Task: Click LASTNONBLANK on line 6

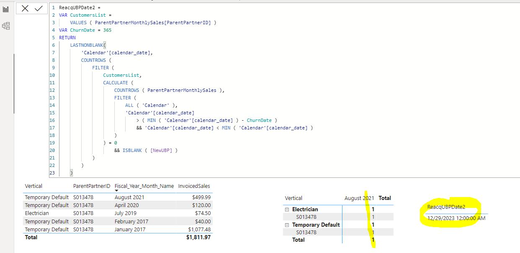Action: click(87, 45)
